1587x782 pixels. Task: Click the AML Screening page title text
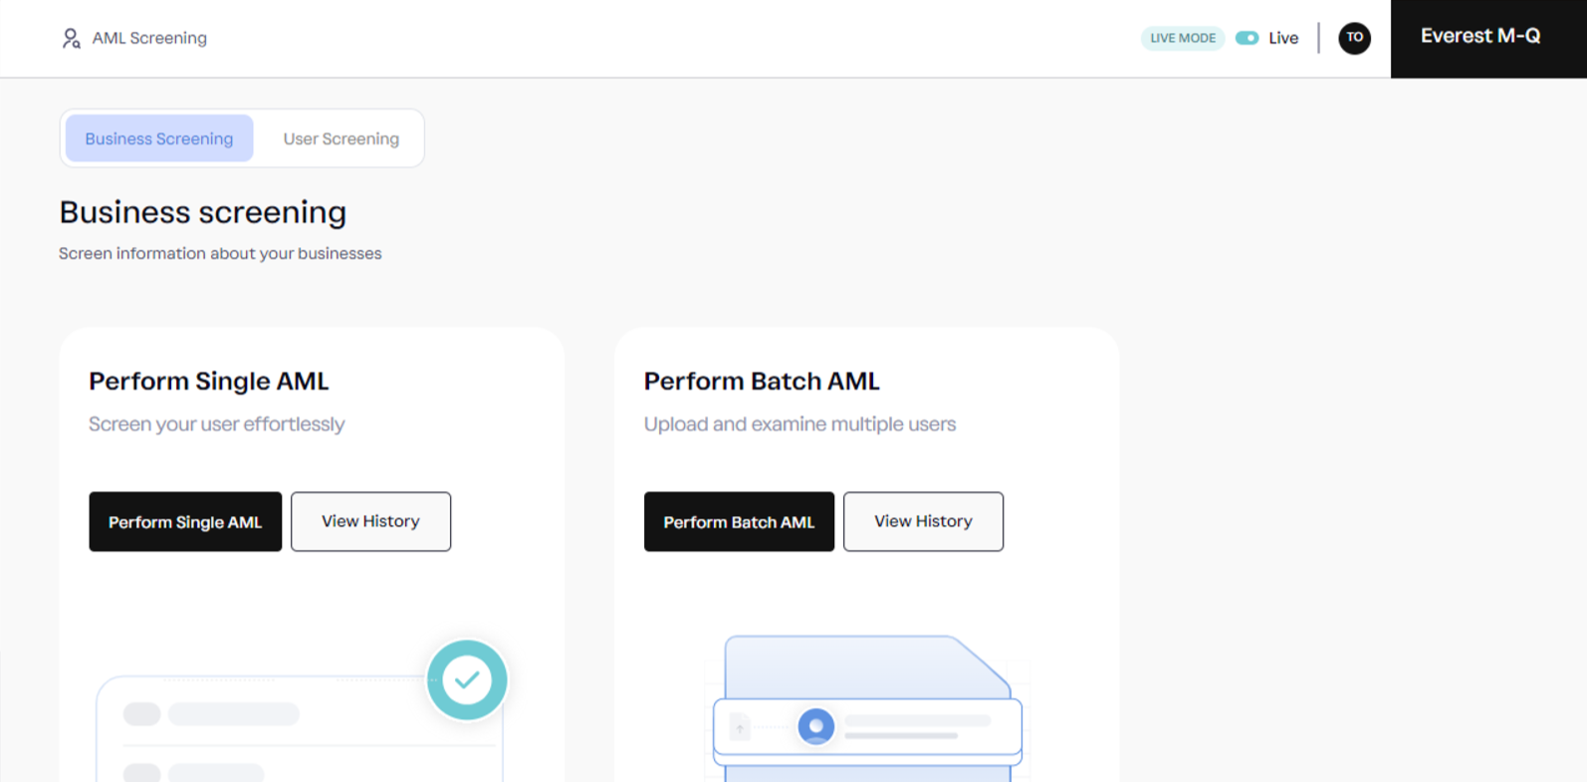(149, 38)
